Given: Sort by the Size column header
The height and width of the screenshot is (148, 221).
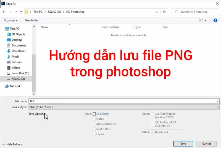Looking at the screenshot, I should [165, 27].
